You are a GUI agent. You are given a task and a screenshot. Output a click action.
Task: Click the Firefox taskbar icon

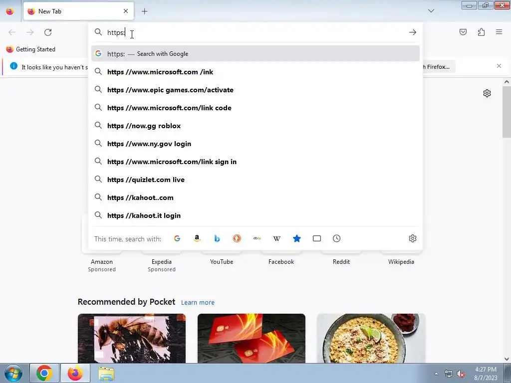click(75, 373)
